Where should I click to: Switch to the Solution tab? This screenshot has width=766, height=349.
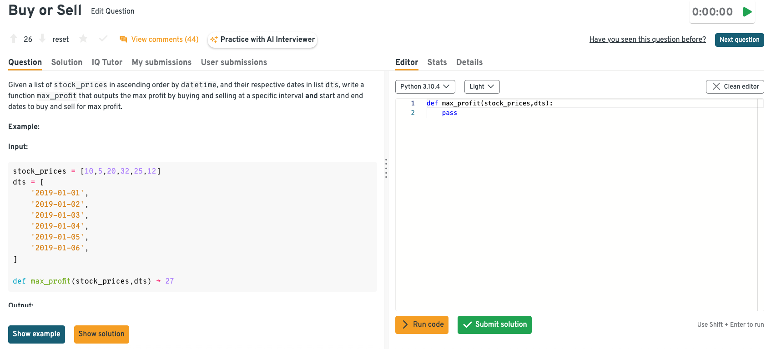[67, 62]
